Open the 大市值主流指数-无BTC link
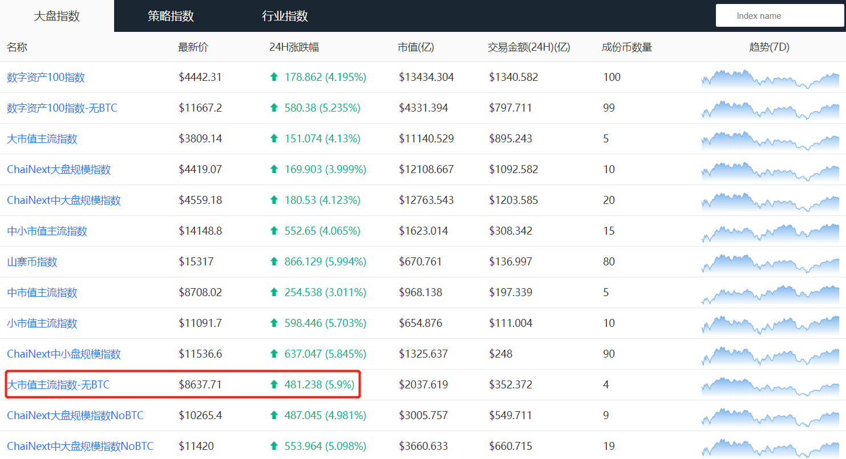 pos(58,385)
